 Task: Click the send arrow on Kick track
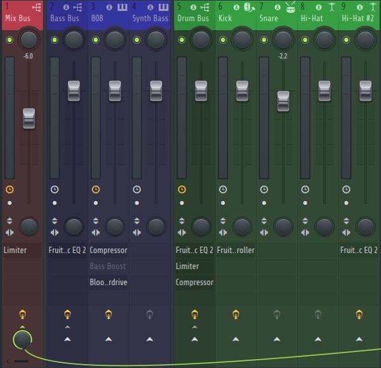236,339
